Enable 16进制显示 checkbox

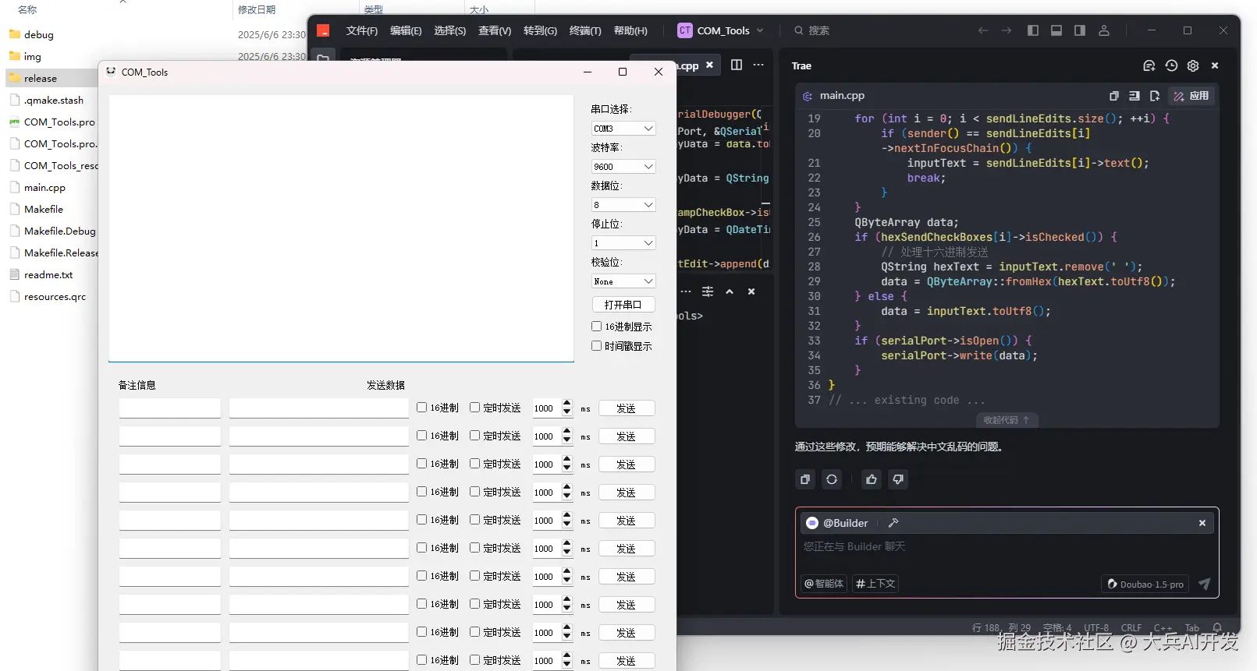tap(596, 327)
